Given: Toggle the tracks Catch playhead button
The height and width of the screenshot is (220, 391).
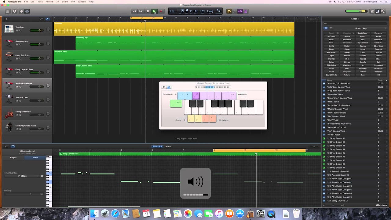Looking at the screenshot, I should point(48,19).
